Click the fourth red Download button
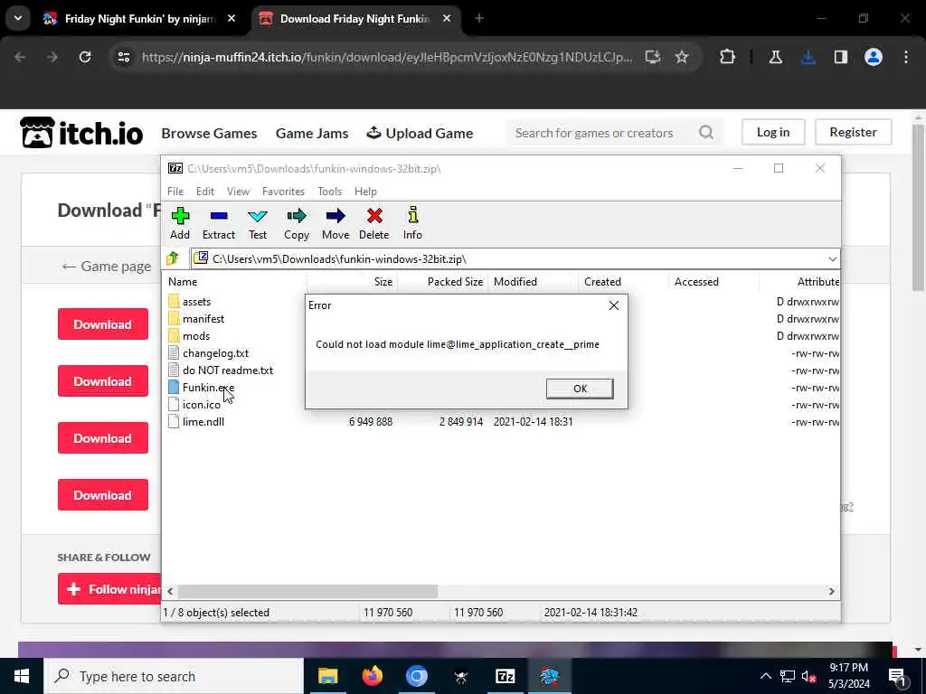This screenshot has height=694, width=926. 103,494
